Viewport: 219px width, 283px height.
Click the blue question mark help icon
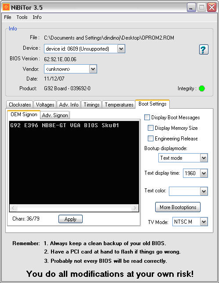(x=204, y=49)
